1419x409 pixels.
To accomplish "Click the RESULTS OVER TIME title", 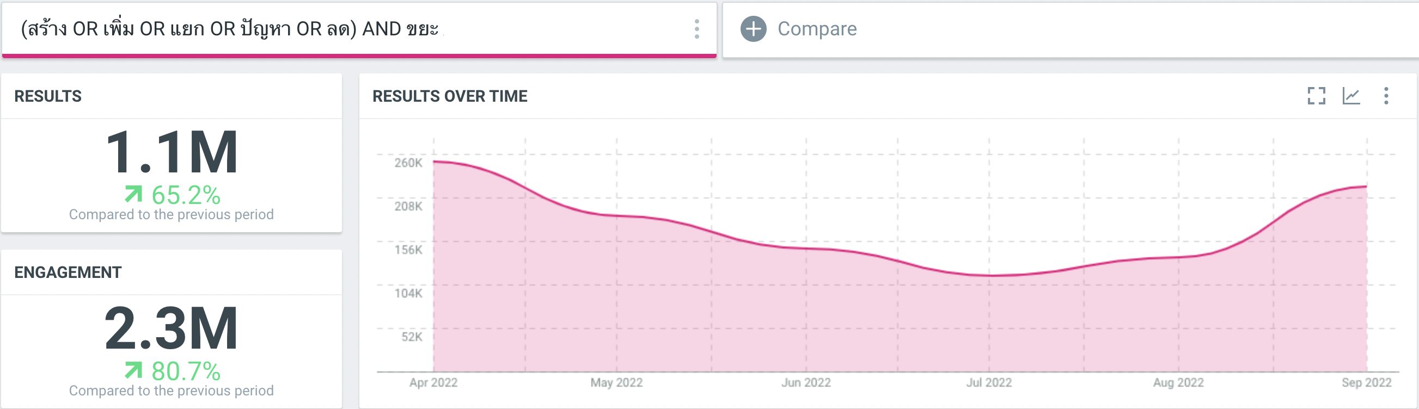I will pos(450,96).
